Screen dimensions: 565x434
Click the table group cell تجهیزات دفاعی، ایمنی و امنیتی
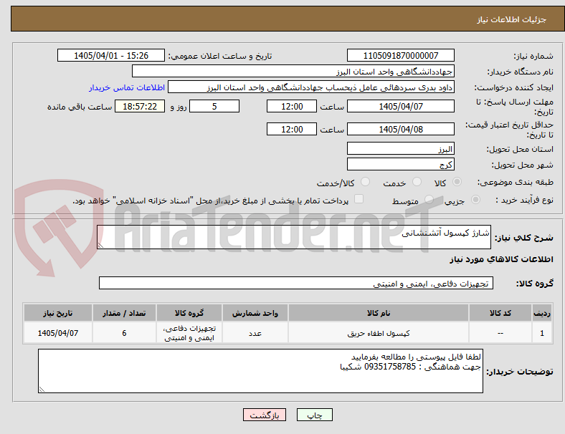tap(189, 333)
